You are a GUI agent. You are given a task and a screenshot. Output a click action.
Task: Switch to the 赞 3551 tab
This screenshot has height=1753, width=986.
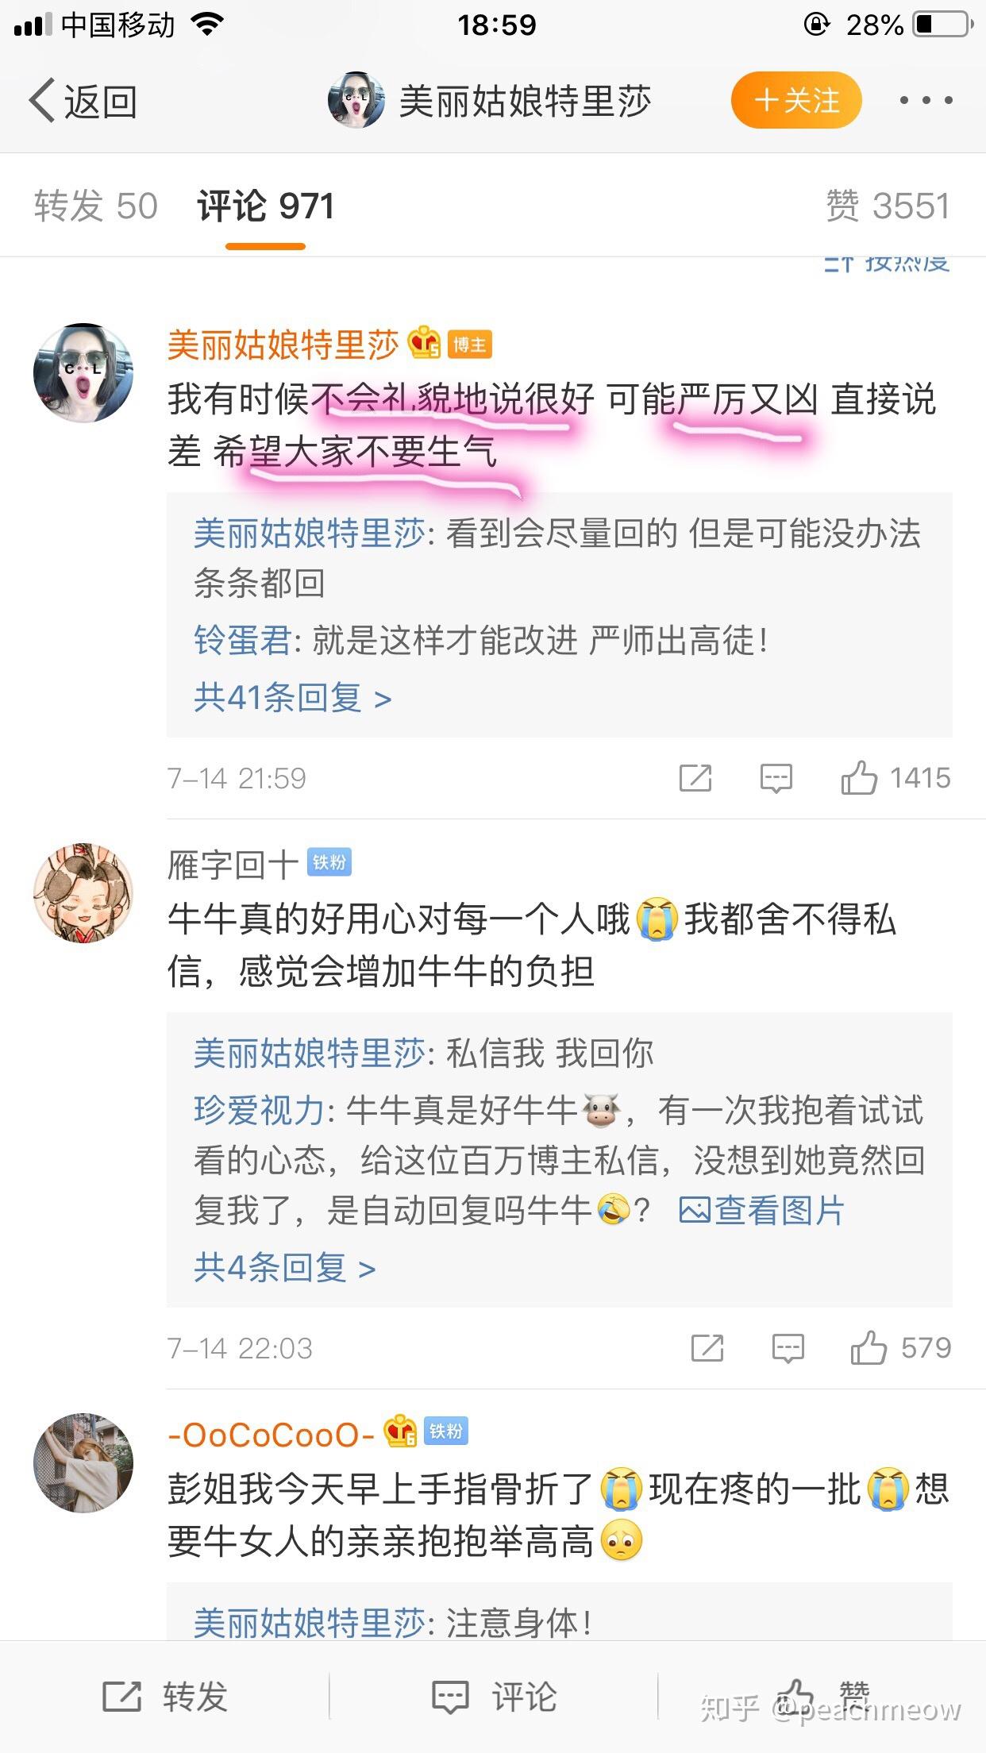[x=888, y=206]
